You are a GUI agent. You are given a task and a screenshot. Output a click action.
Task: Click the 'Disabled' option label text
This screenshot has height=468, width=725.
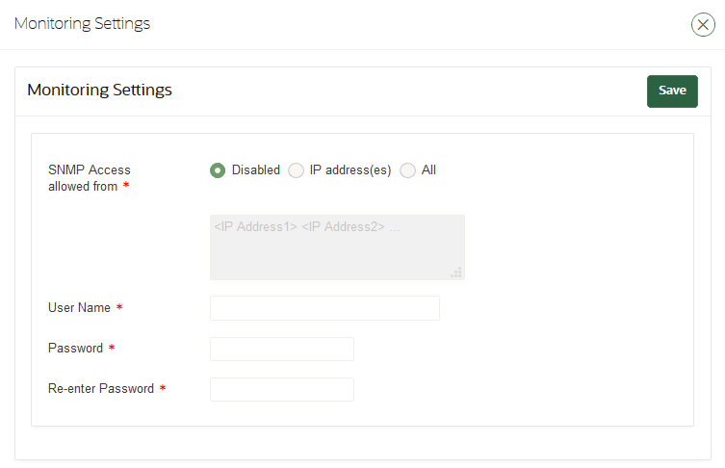click(255, 170)
